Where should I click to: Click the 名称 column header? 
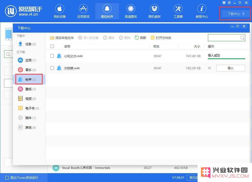(x=67, y=47)
